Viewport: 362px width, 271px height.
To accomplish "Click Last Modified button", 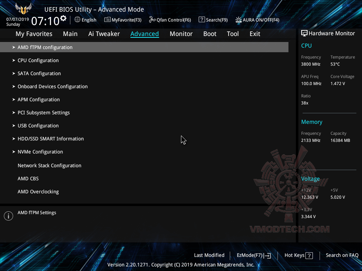I will click(x=209, y=255).
